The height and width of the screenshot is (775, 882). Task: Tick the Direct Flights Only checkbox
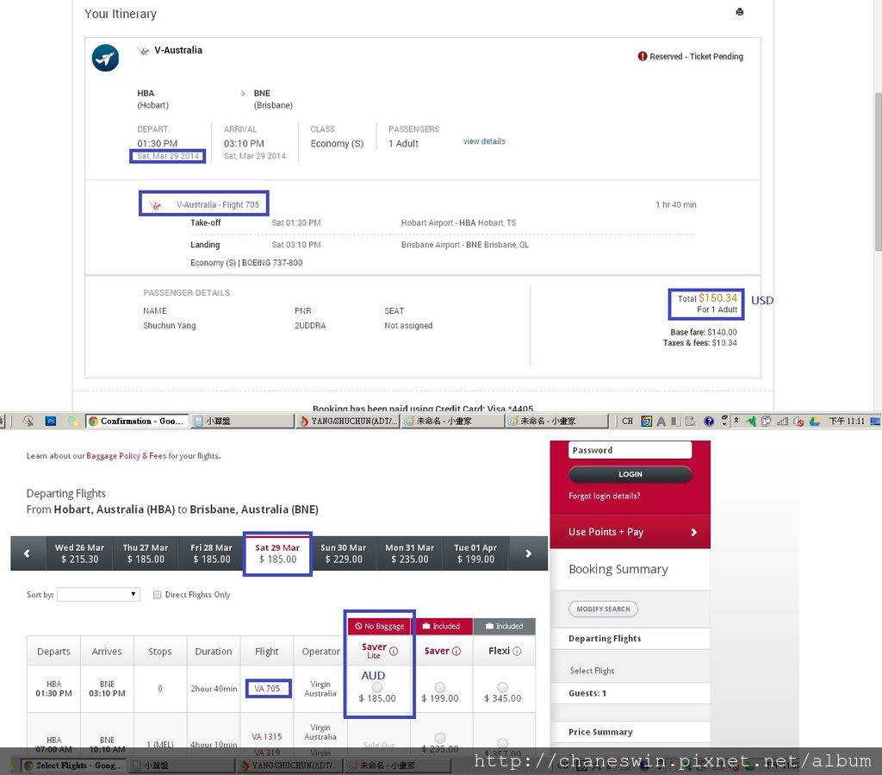coord(158,595)
